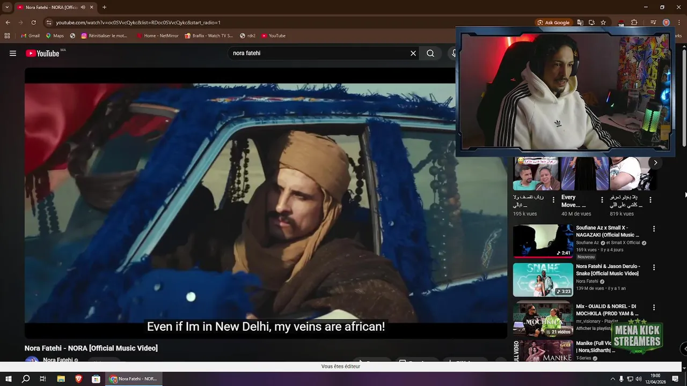
Task: Open the video title 'Nora Fatehi - NORA [Official Music Video]'
Action: pos(91,348)
